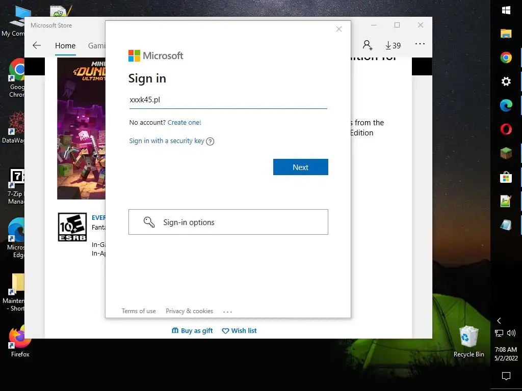Open the See more ellipsis menu in Store
The width and height of the screenshot is (522, 391).
pos(420,44)
